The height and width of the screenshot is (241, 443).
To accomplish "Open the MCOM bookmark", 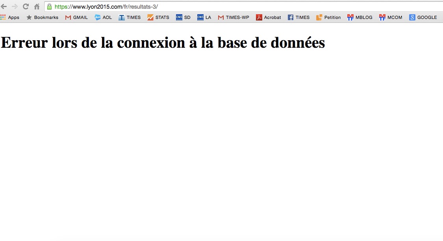I will click(x=391, y=17).
